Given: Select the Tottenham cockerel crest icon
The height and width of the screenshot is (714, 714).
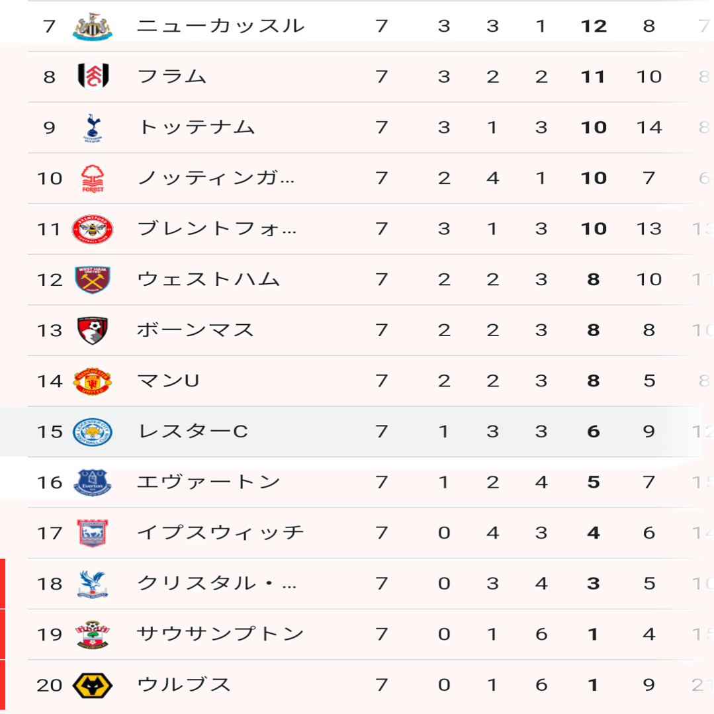Looking at the screenshot, I should 92,128.
